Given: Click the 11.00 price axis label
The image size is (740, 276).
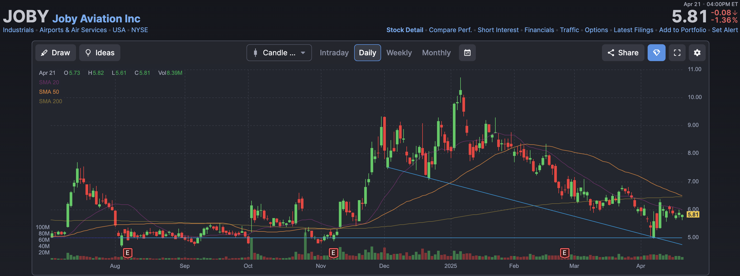Looking at the screenshot, I should 694,69.
